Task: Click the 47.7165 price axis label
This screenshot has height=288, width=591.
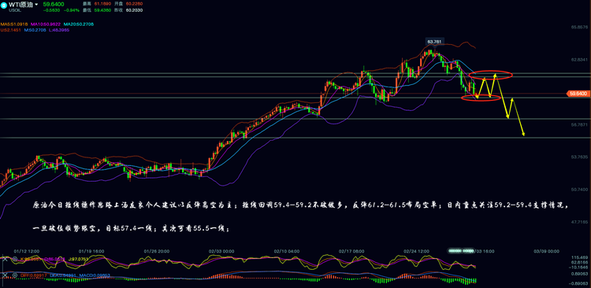Action: pos(580,222)
